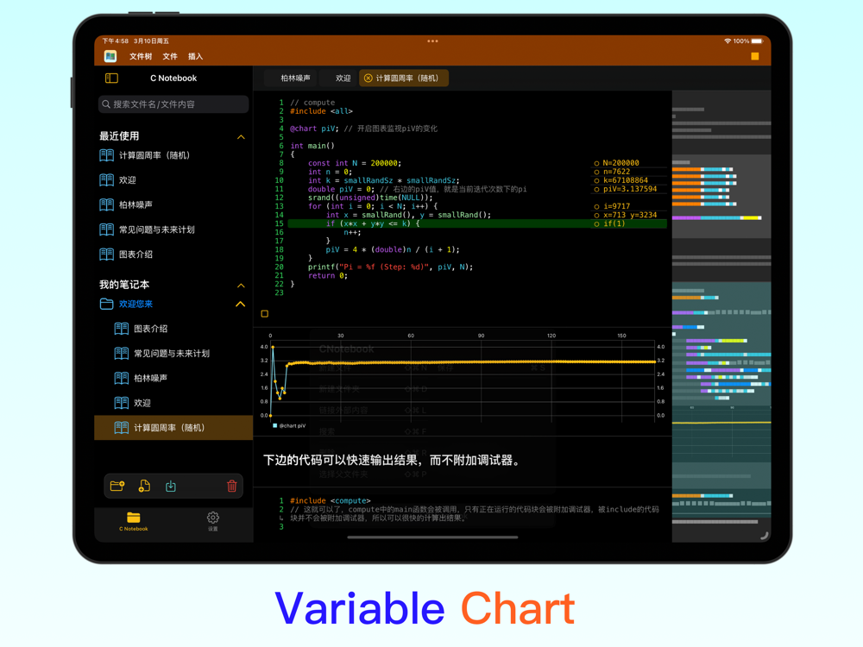Click the small square below code cell
Viewport: 863px width, 647px height.
(265, 314)
